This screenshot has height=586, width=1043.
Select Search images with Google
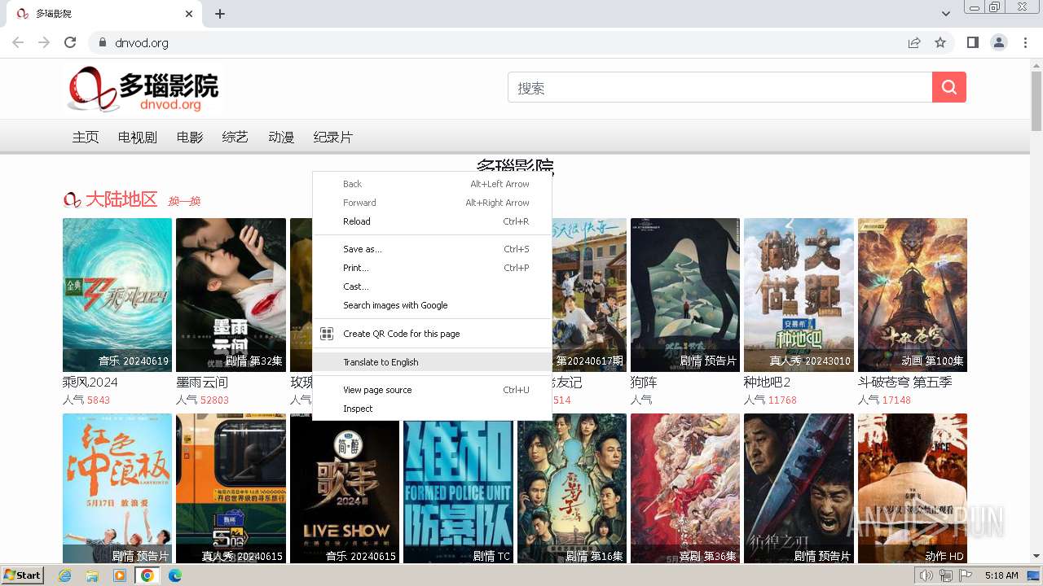pyautogui.click(x=432, y=305)
